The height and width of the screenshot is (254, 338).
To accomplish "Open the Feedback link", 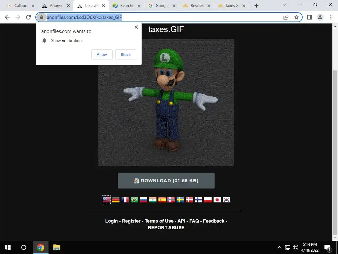I will click(x=214, y=221).
